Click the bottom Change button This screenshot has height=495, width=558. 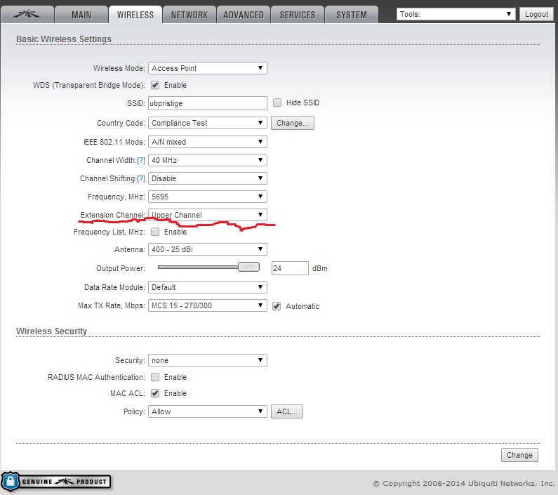(x=519, y=455)
